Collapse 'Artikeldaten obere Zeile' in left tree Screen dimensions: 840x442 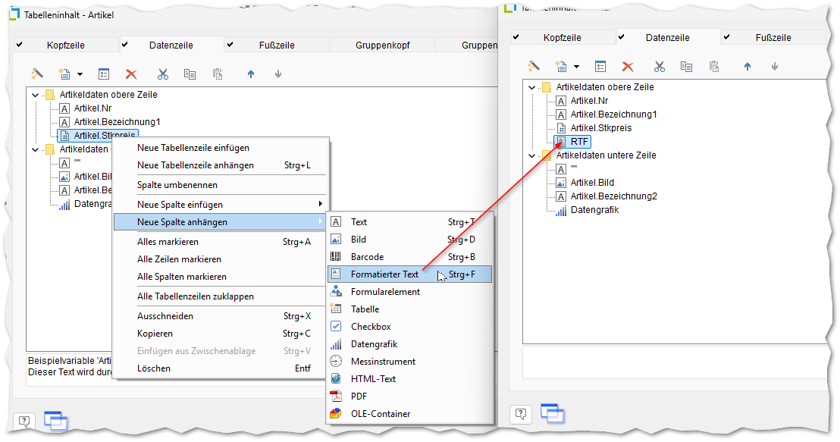35,95
